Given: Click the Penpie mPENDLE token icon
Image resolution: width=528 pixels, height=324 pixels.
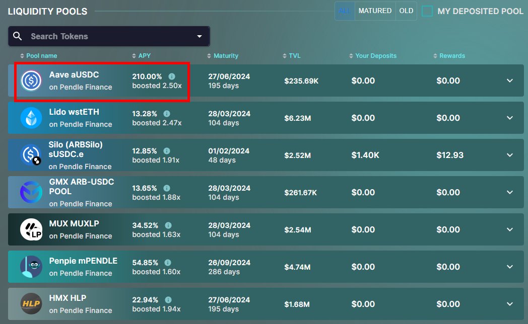Looking at the screenshot, I should [x=31, y=267].
